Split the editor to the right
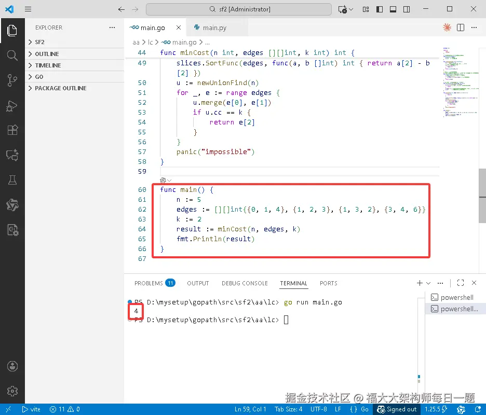Screen dimensions: 486x415 click(x=460, y=27)
